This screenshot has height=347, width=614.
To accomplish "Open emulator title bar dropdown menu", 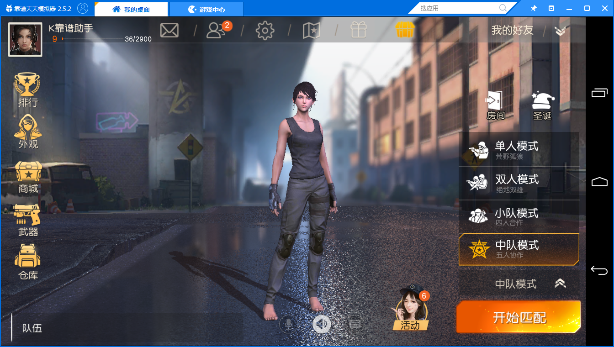I will 551,8.
